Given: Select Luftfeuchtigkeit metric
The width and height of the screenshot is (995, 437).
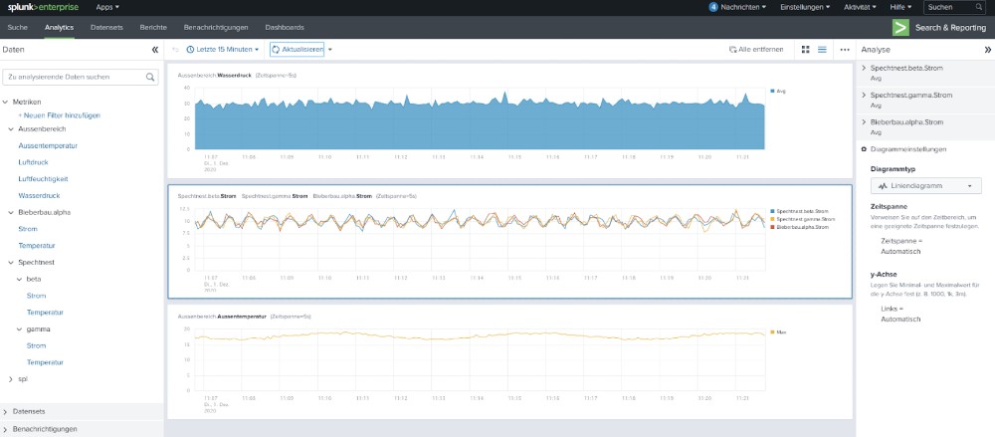Looking at the screenshot, I should point(43,179).
